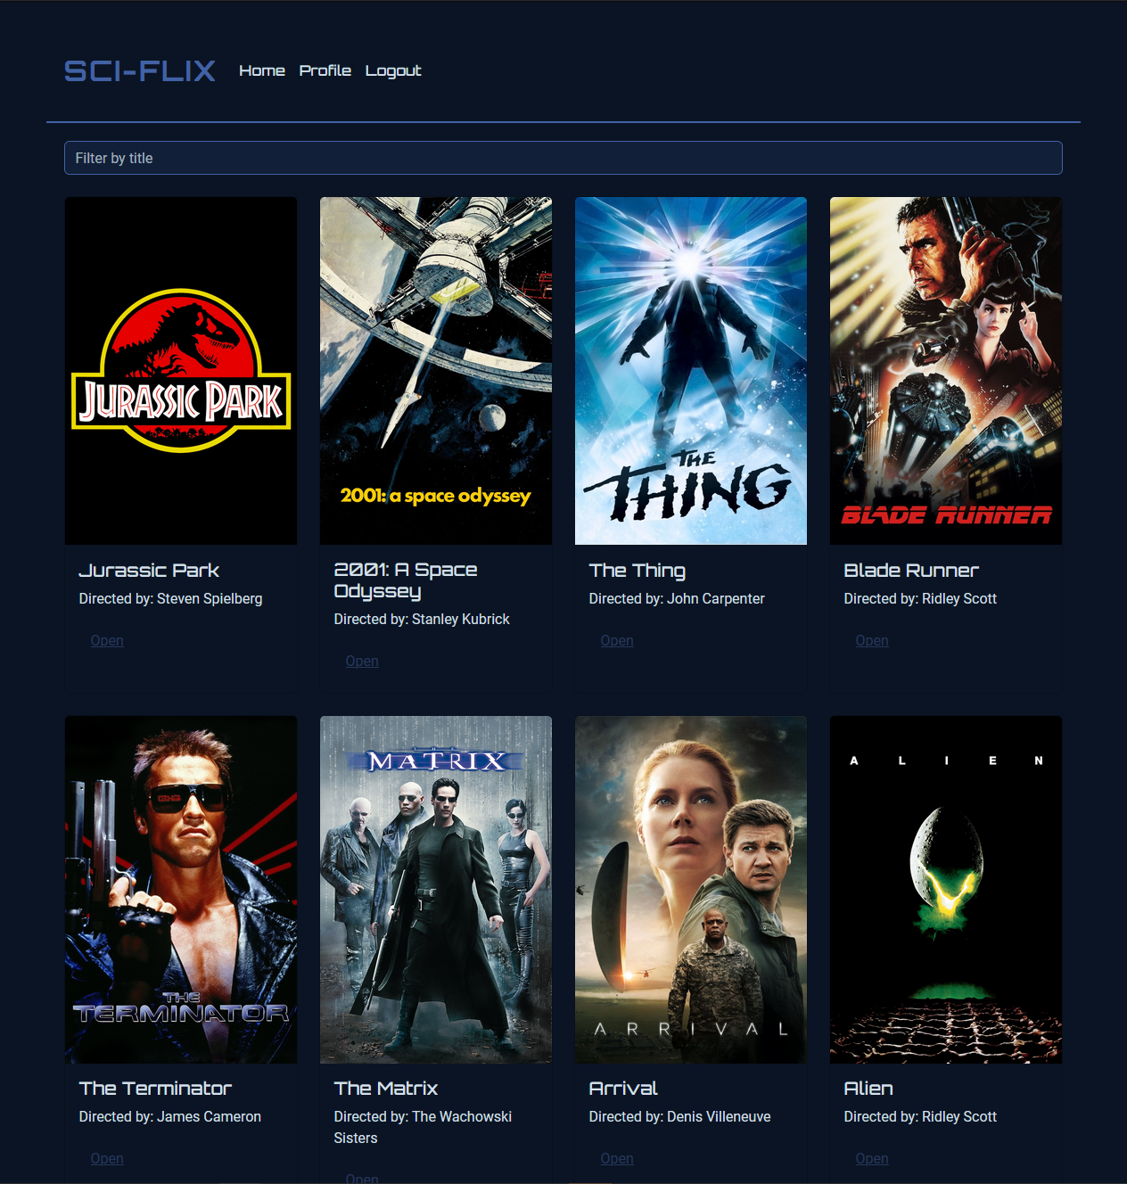Open the Alien movie
The image size is (1127, 1184).
coord(871,1158)
